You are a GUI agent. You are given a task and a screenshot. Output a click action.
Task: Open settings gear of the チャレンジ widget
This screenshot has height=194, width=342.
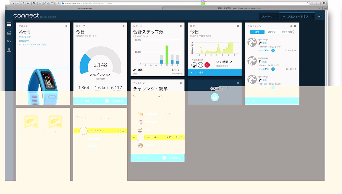[181, 83]
